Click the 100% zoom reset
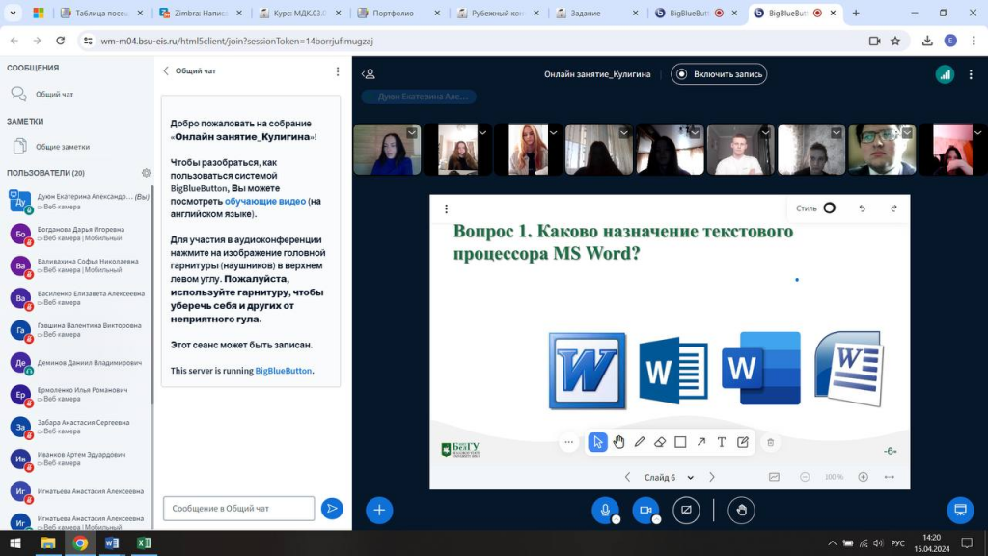988x556 pixels. pyautogui.click(x=834, y=477)
